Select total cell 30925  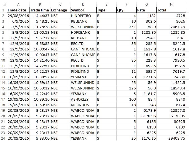pyautogui.click(x=171, y=121)
